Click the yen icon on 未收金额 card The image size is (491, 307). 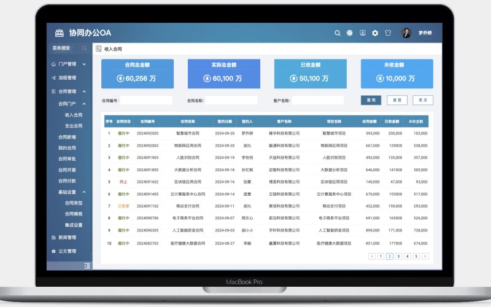click(380, 79)
